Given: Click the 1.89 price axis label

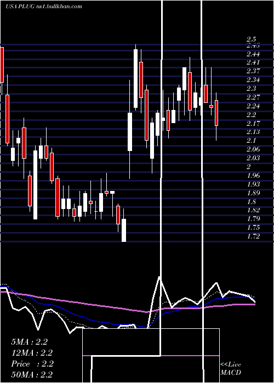Looking at the screenshot, I should pyautogui.click(x=253, y=193).
